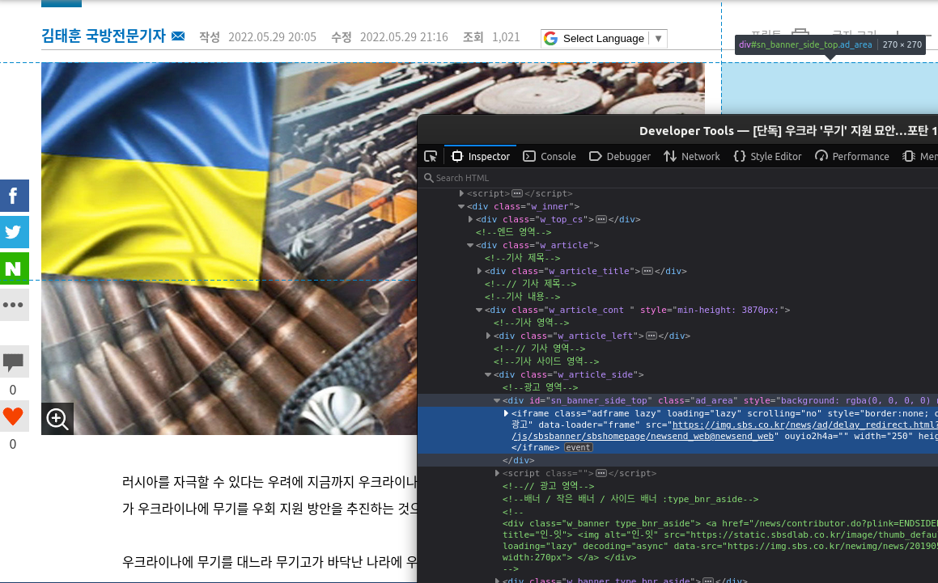
Task: Expand the div class w_article_left node
Action: coord(488,336)
